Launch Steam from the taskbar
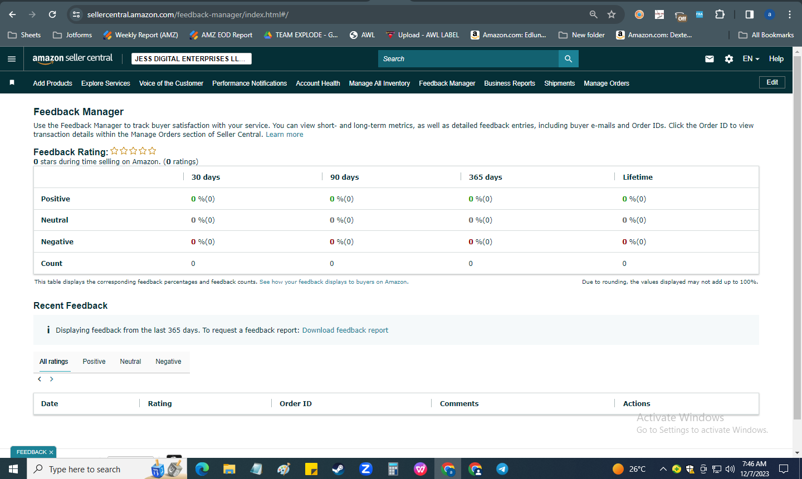 pos(338,468)
